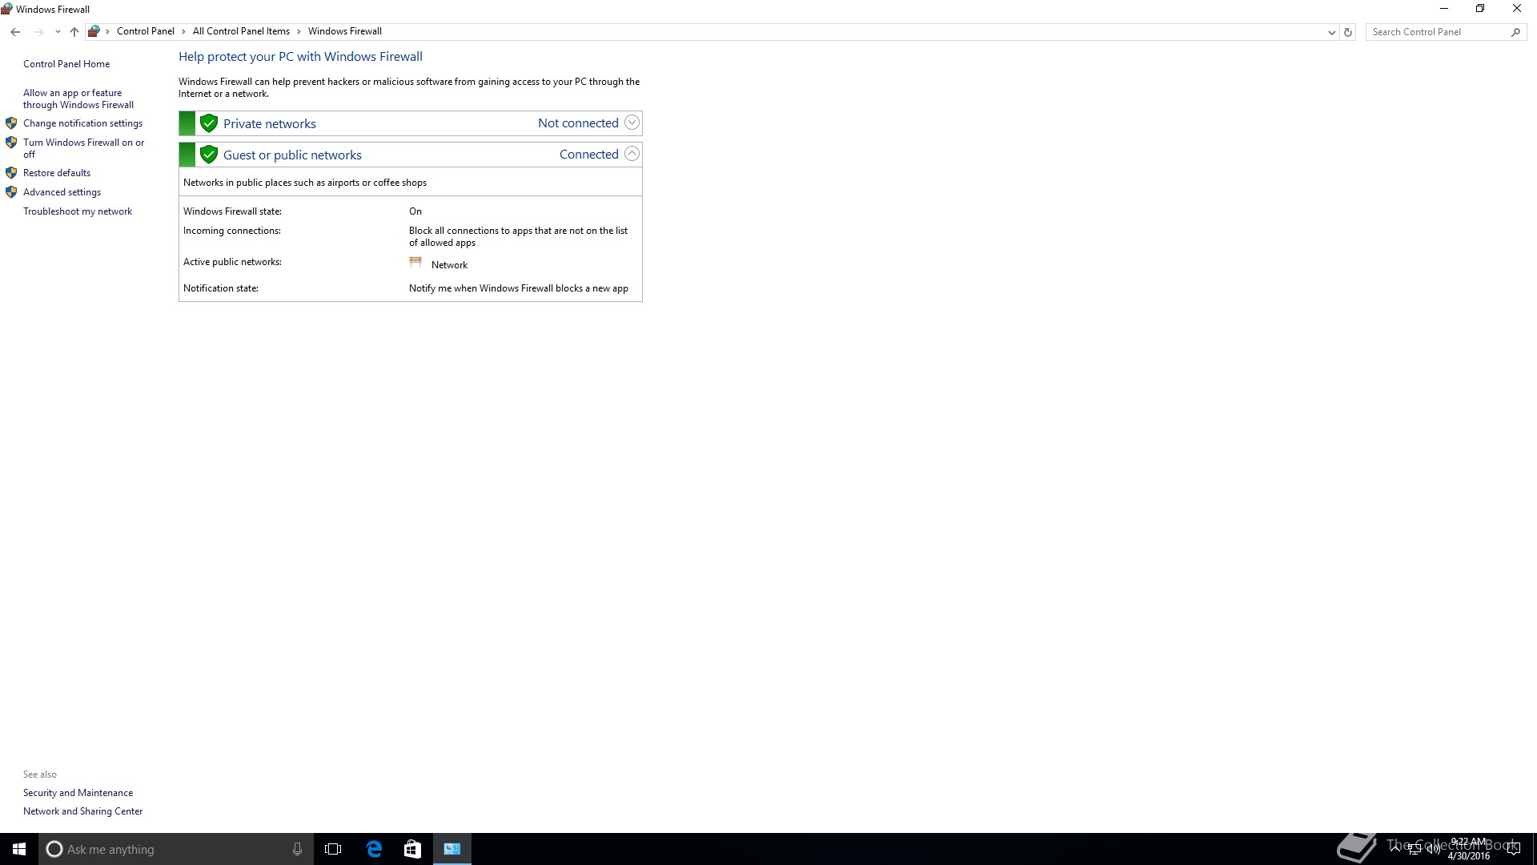1537x865 pixels.
Task: Click the Task View taskbar button
Action: (333, 849)
